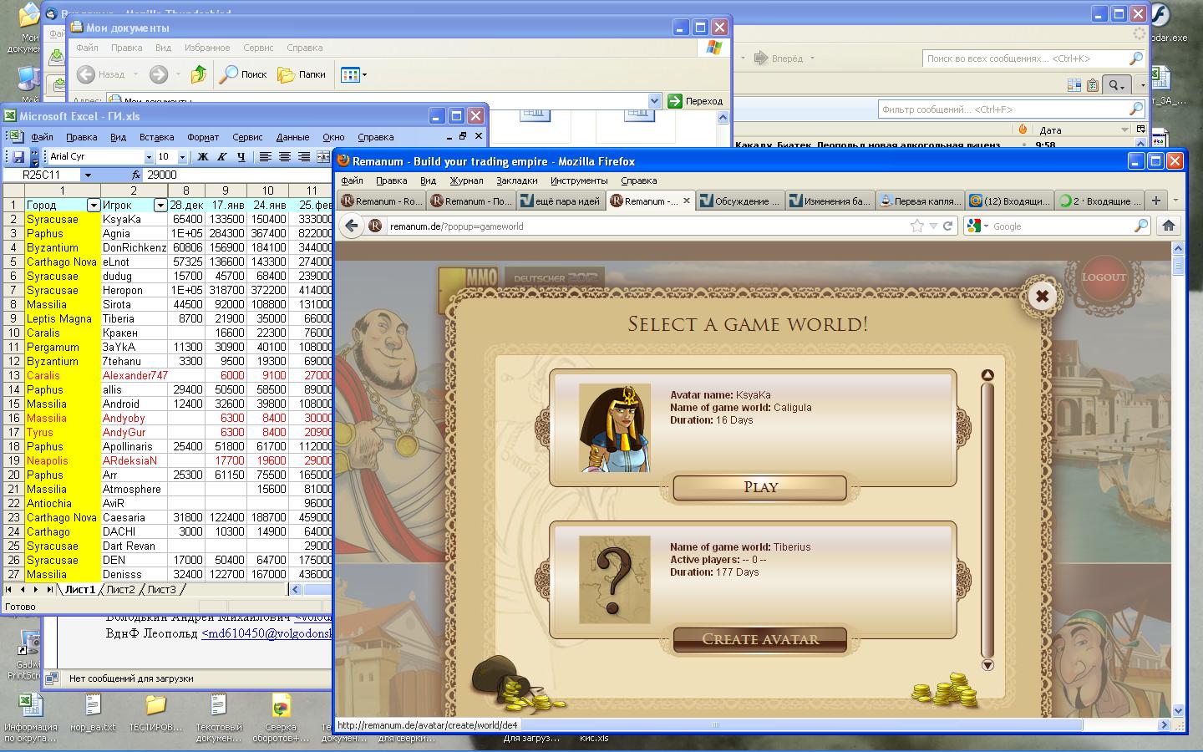1203x752 pixels.
Task: Click the Вперёд forward button in Thunderbird
Action: (x=779, y=58)
